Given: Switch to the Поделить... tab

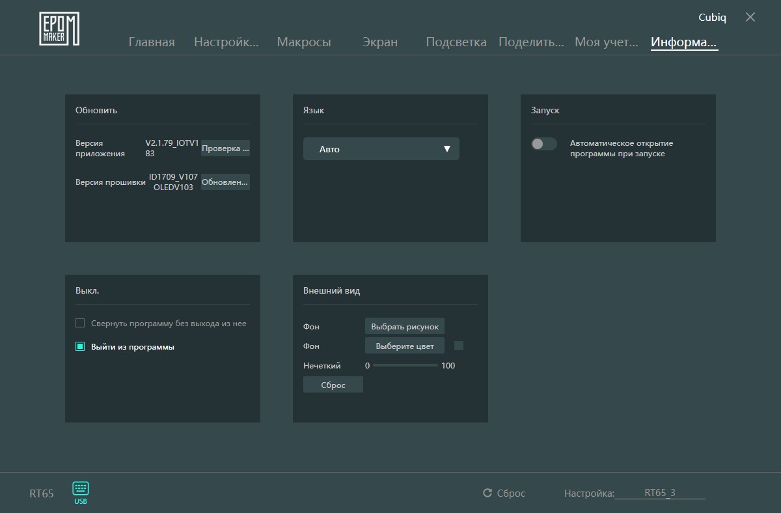Looking at the screenshot, I should pos(531,42).
